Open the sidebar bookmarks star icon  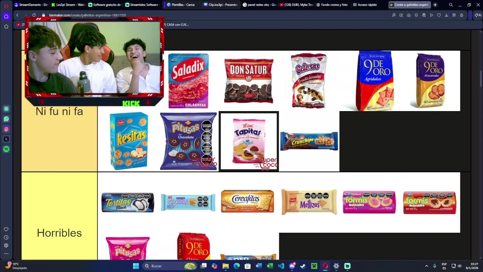pos(6,26)
